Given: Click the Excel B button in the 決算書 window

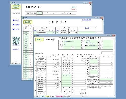Looking at the screenshot, I should click(39, 39).
